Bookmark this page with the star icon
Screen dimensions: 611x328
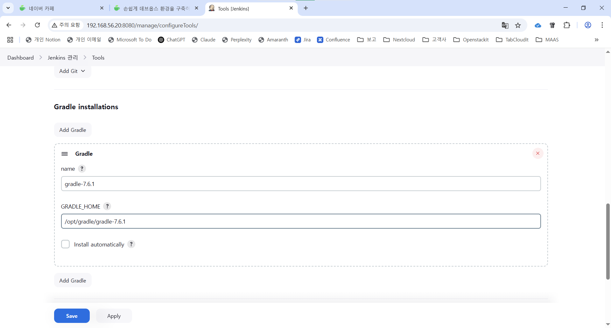coord(518,25)
